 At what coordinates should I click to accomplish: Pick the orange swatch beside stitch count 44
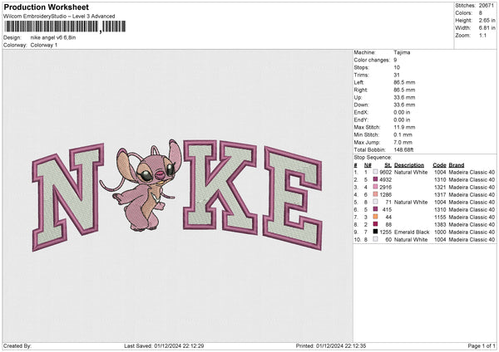pyautogui.click(x=376, y=217)
